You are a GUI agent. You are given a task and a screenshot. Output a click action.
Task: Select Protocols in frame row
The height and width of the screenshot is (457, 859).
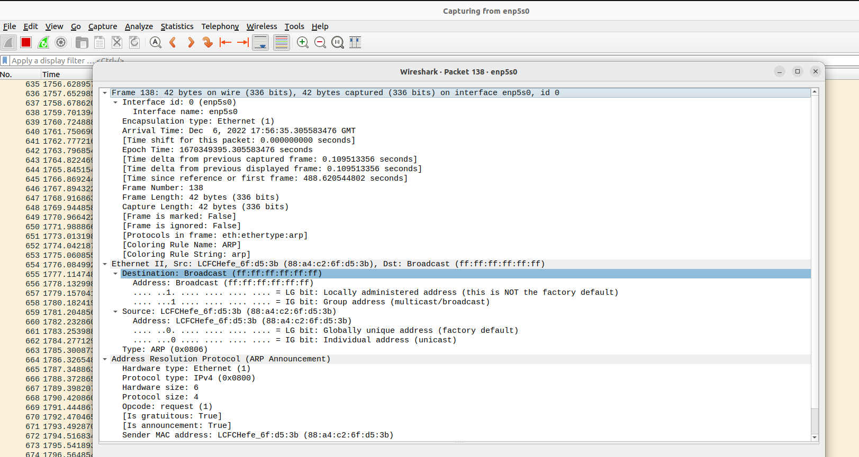pyautogui.click(x=455, y=236)
